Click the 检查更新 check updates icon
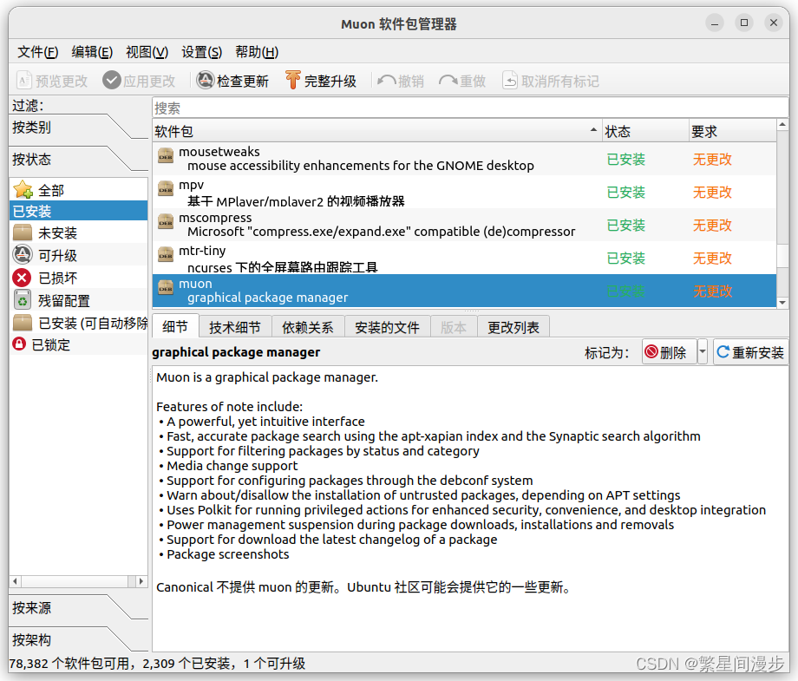Viewport: 798px width, 681px height. click(205, 80)
